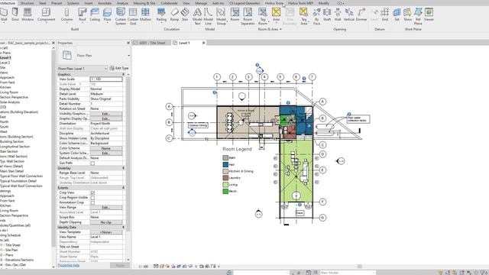Open the Properties help link
Screen dimensions: 489x275
click(69, 265)
